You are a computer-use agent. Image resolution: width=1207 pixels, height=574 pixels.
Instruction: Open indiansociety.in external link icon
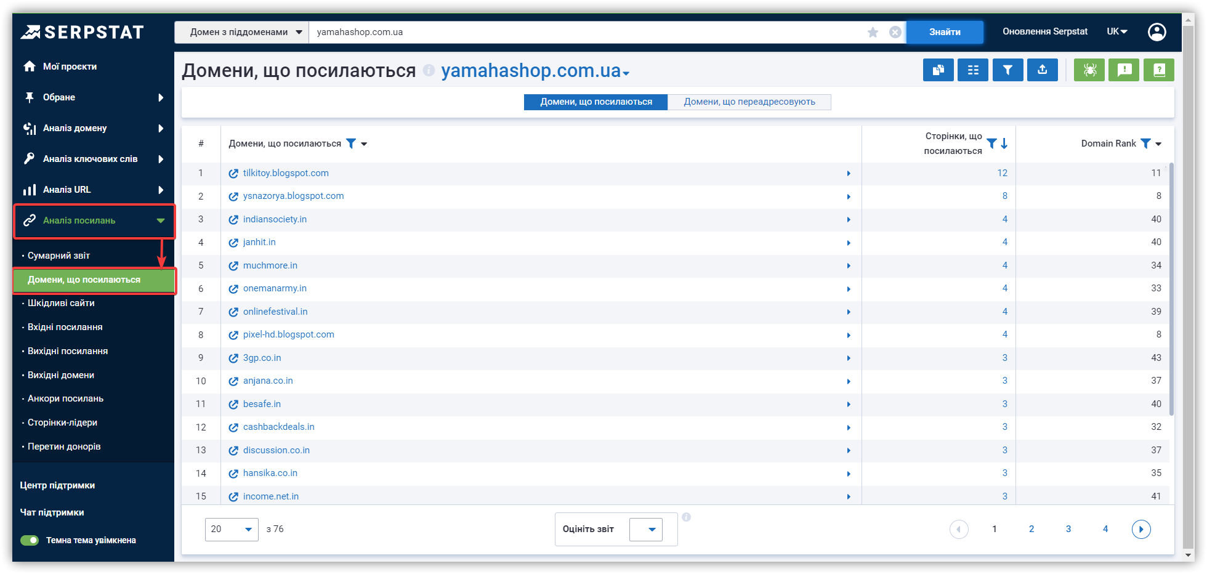coord(233,220)
